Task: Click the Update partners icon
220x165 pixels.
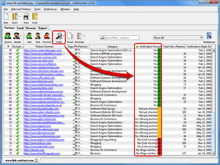Action: 17,36
